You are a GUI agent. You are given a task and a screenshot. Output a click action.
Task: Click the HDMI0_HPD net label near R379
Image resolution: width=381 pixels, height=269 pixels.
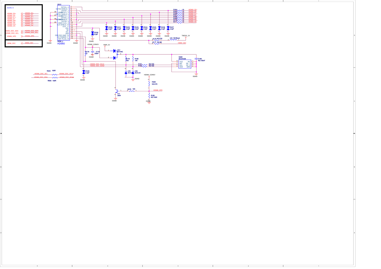coord(158,90)
